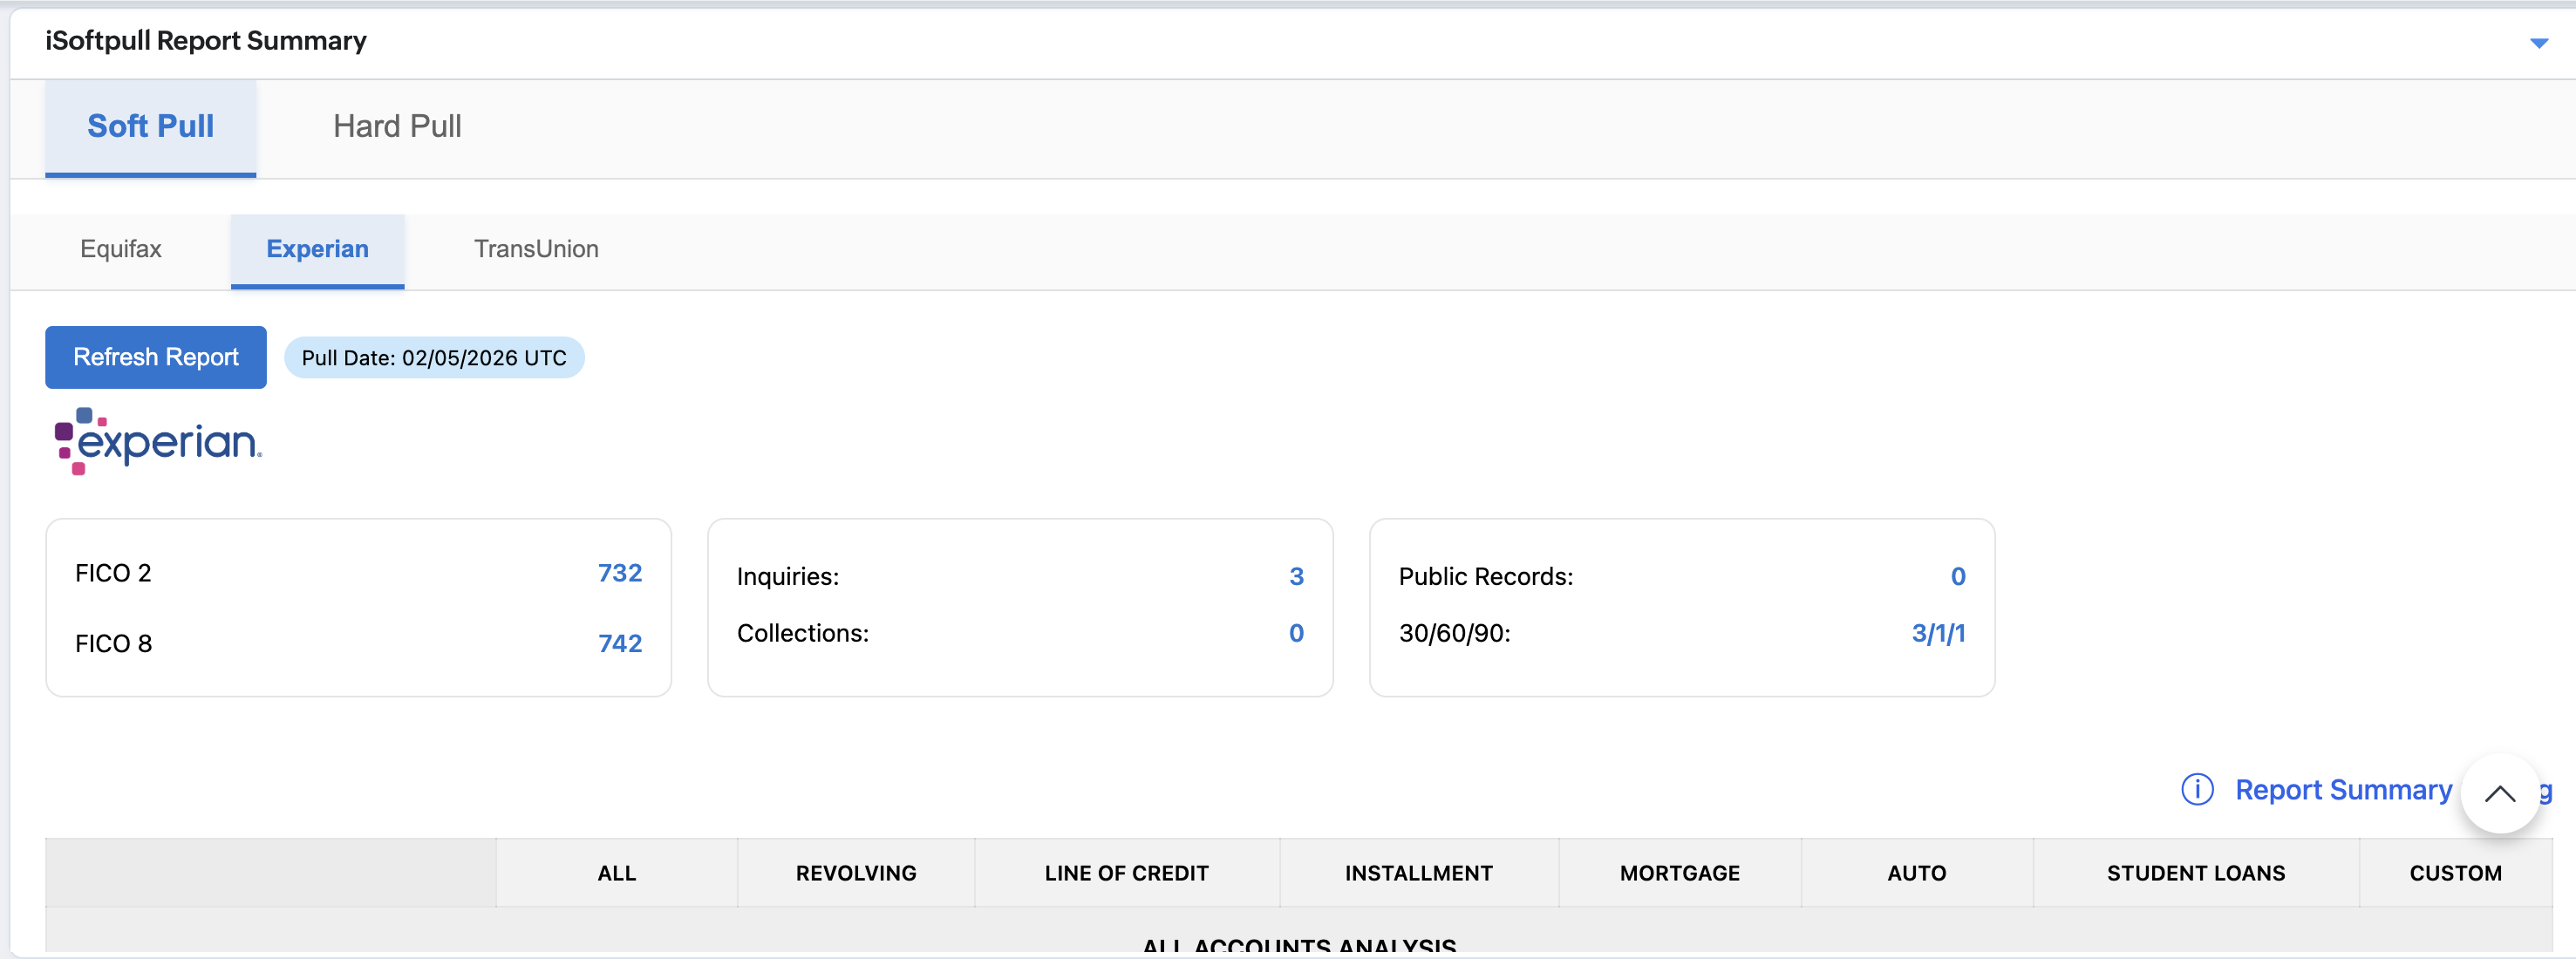Open the Report Summary link
Viewport: 2576px width, 959px height.
pos(2343,789)
